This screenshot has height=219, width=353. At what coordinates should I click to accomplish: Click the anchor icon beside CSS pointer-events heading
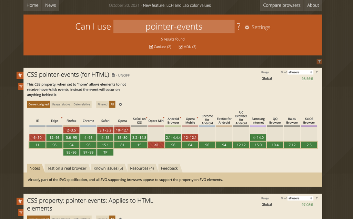tap(20, 75)
